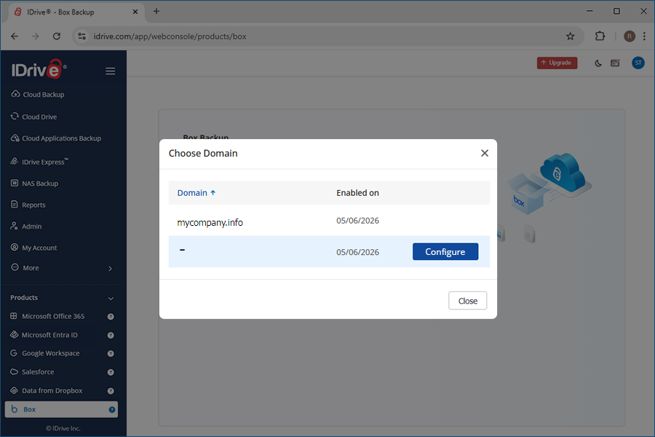Open the ST user avatar menu
Screen dimensions: 655x437
click(638, 63)
